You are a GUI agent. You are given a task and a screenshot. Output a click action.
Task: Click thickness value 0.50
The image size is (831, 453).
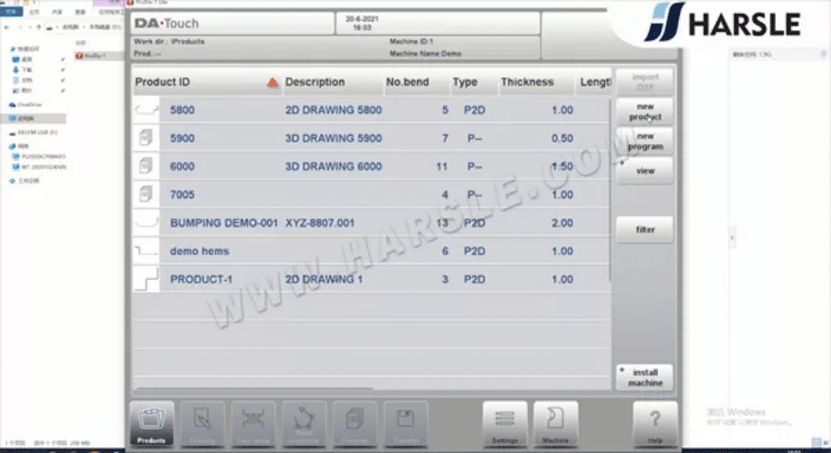(x=562, y=138)
